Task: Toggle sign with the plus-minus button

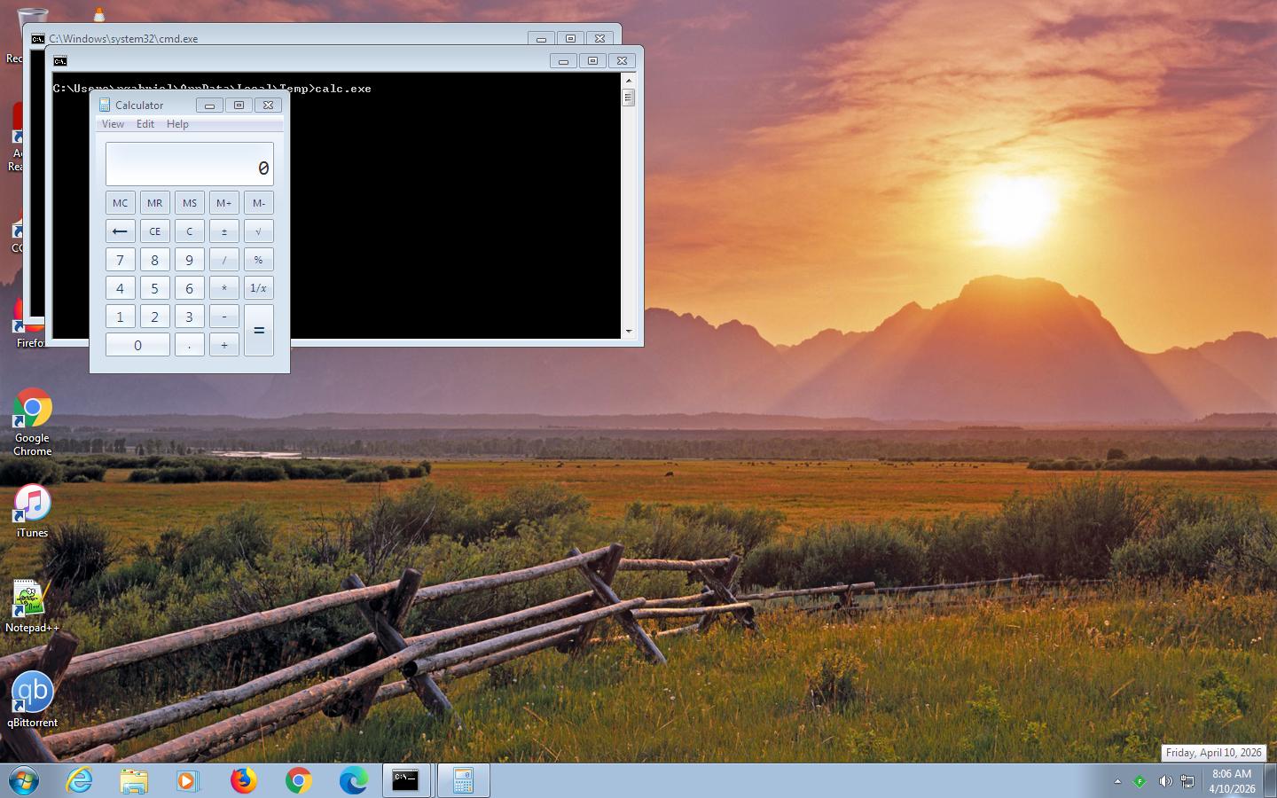Action: pyautogui.click(x=223, y=231)
